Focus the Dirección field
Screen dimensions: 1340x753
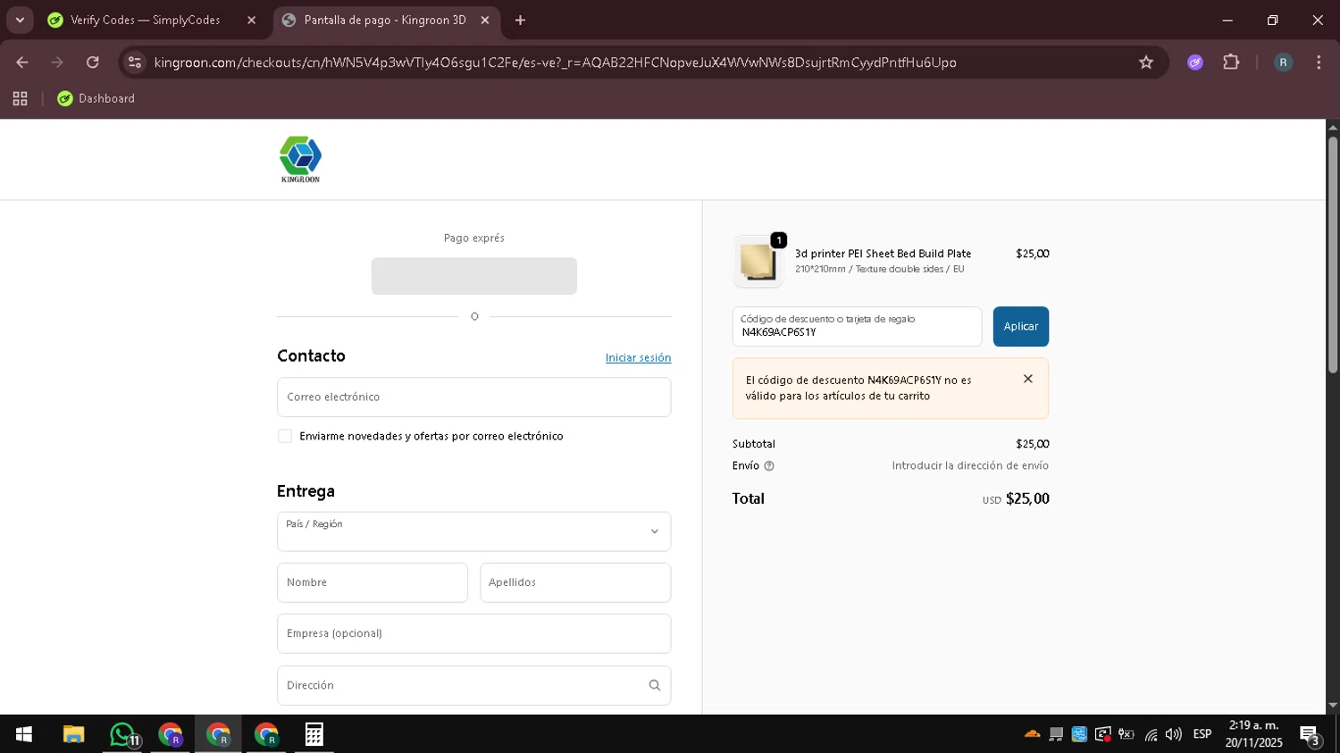tap(473, 685)
